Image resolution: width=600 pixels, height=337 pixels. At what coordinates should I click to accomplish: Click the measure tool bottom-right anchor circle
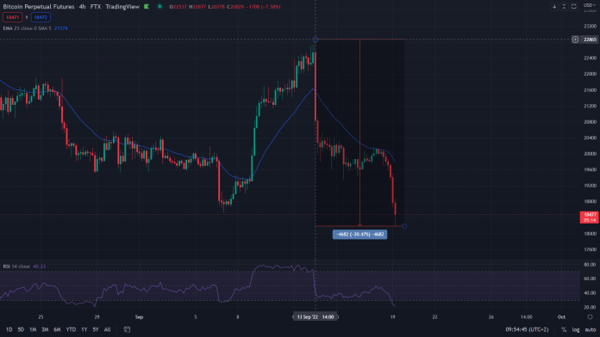(404, 226)
